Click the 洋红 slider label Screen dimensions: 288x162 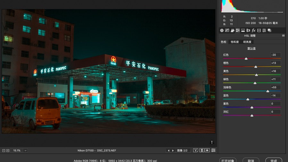pyautogui.click(x=226, y=112)
